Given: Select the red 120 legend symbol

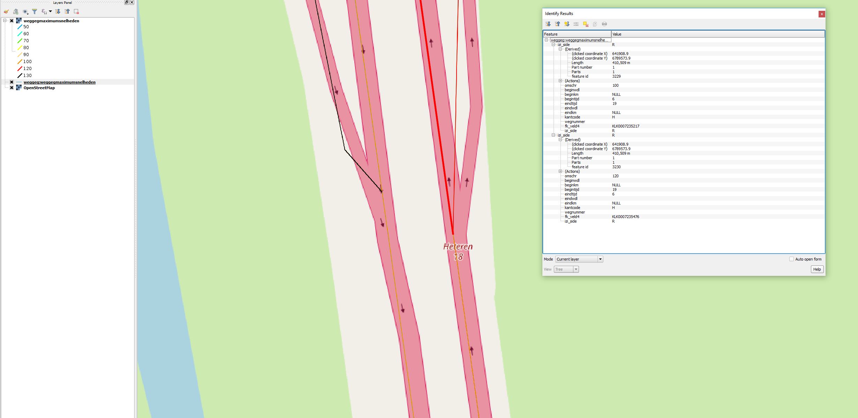Looking at the screenshot, I should pyautogui.click(x=20, y=69).
